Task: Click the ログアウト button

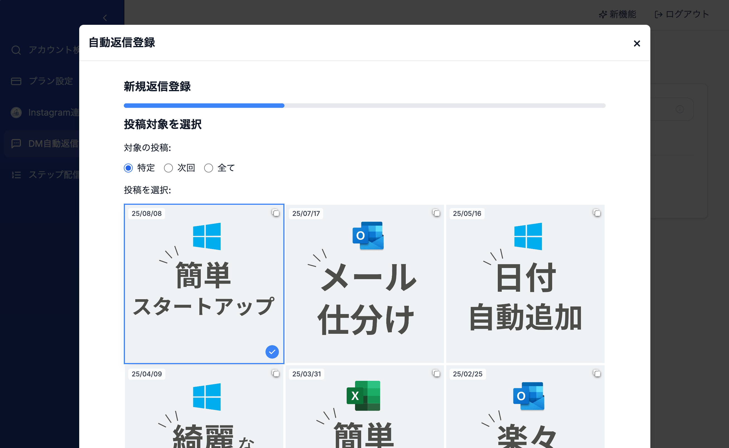Action: coord(682,14)
